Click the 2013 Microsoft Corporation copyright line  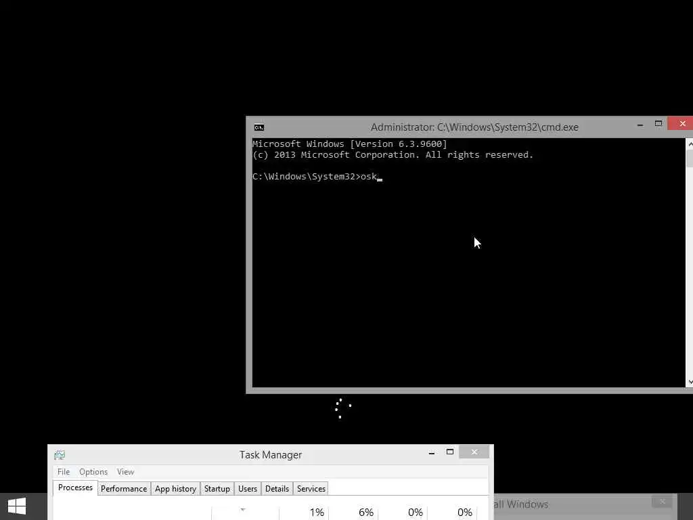393,155
